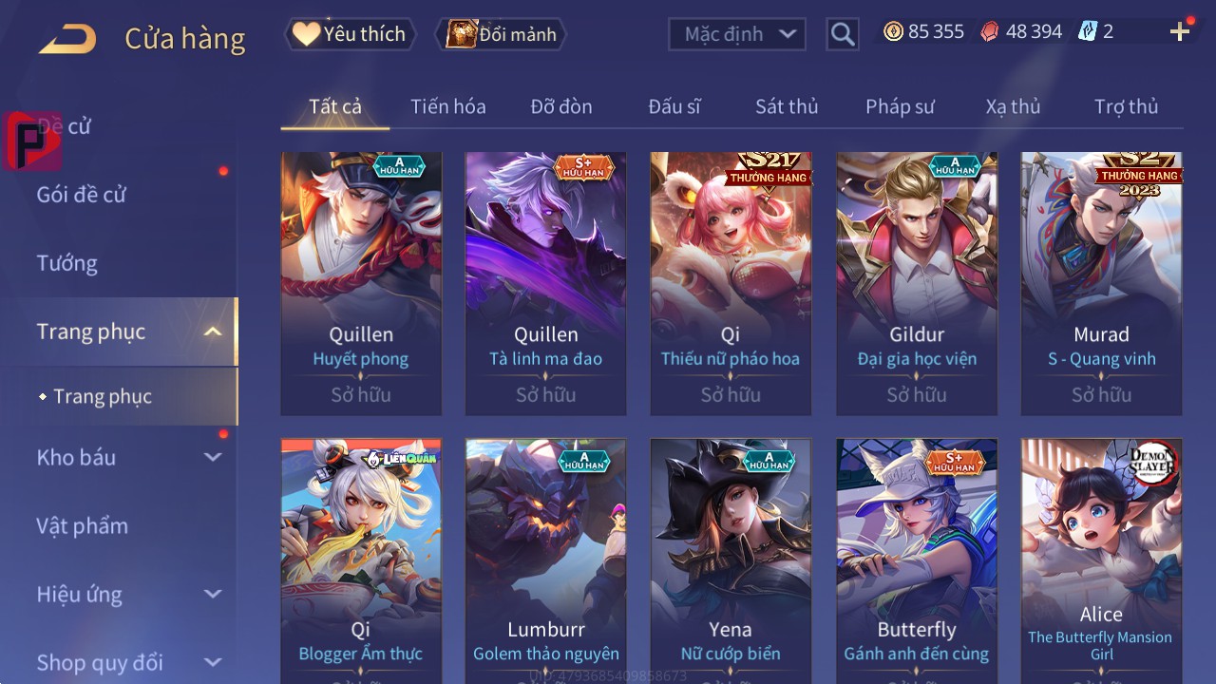This screenshot has width=1216, height=684.
Task: Expand the Hiệu ứng menu section
Action: pos(213,594)
